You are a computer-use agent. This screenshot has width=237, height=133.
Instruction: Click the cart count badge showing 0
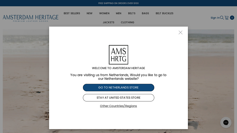(232, 18)
